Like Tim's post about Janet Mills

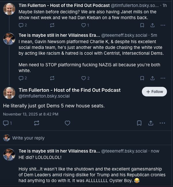(x=84, y=25)
